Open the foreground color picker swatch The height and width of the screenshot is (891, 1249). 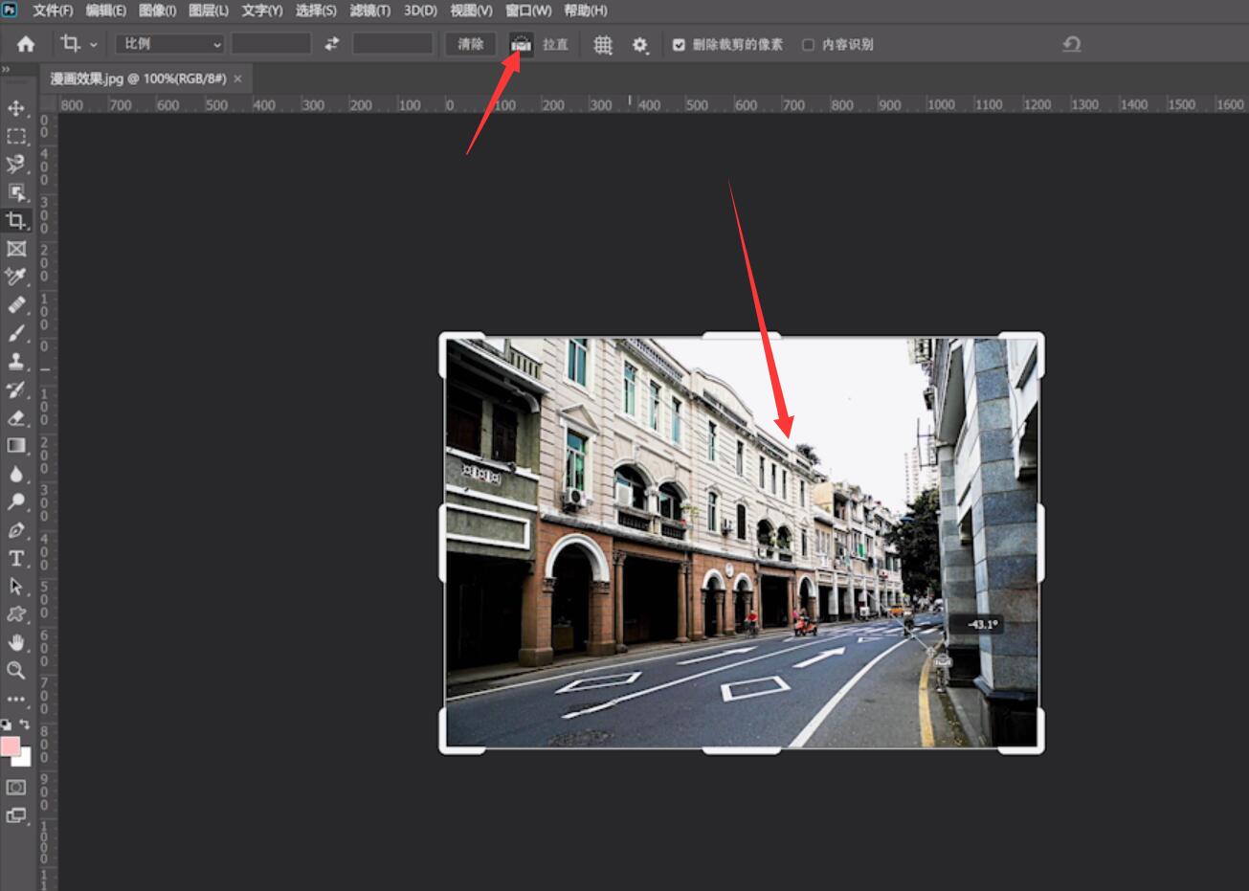11,746
